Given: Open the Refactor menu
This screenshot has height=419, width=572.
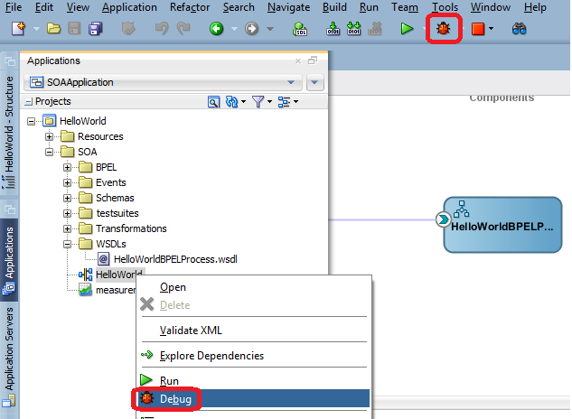Looking at the screenshot, I should [190, 7].
